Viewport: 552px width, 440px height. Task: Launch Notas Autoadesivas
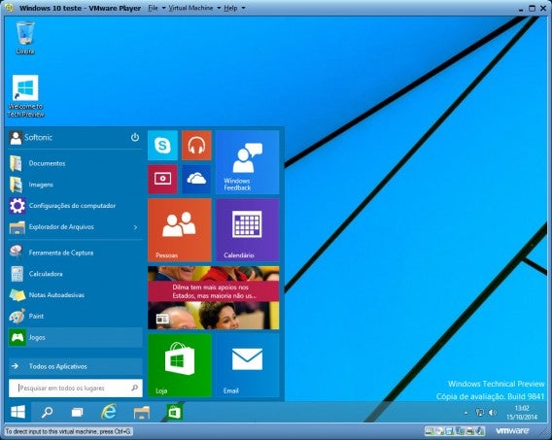(x=76, y=294)
